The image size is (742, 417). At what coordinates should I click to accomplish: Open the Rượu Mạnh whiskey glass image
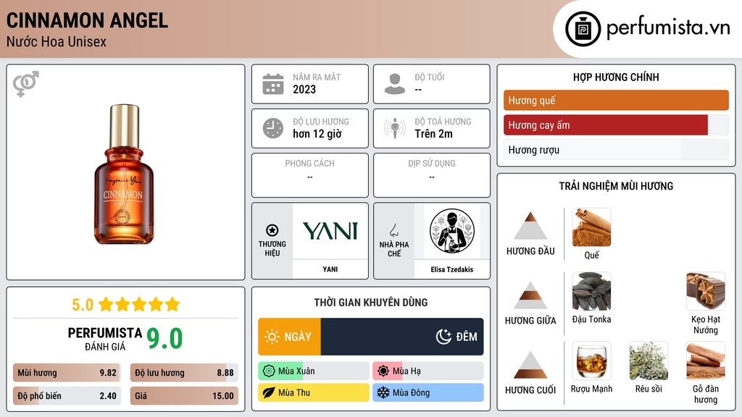(591, 361)
